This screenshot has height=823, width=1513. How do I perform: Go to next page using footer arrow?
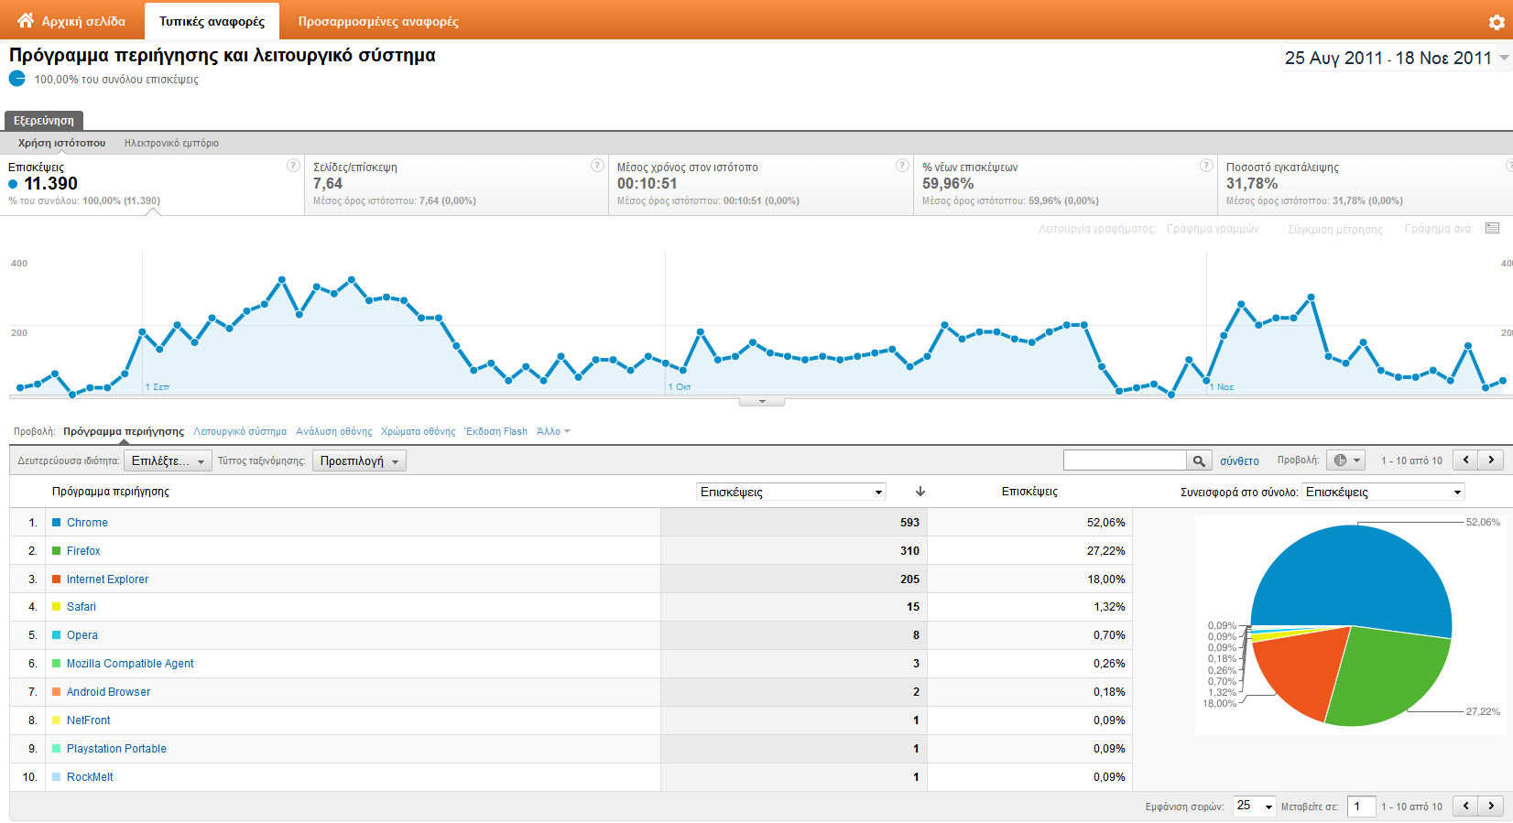point(1491,806)
